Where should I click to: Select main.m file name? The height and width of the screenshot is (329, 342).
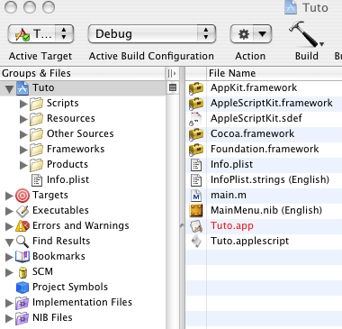(229, 196)
